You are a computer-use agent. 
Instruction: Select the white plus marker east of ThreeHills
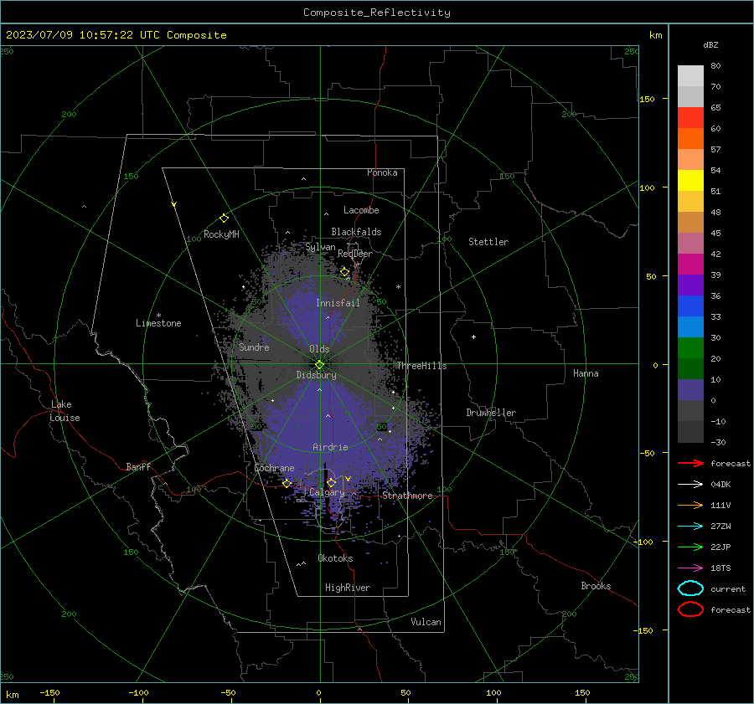[473, 337]
